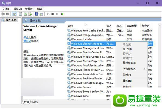Click the gear icon of Windows Image Acquisition

(69, 35)
